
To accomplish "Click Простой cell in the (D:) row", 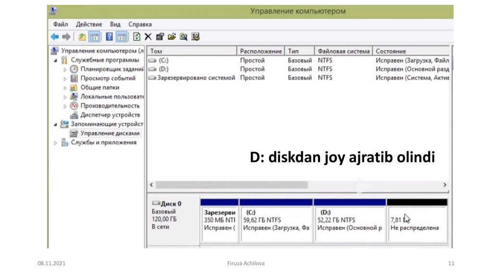I will [252, 69].
